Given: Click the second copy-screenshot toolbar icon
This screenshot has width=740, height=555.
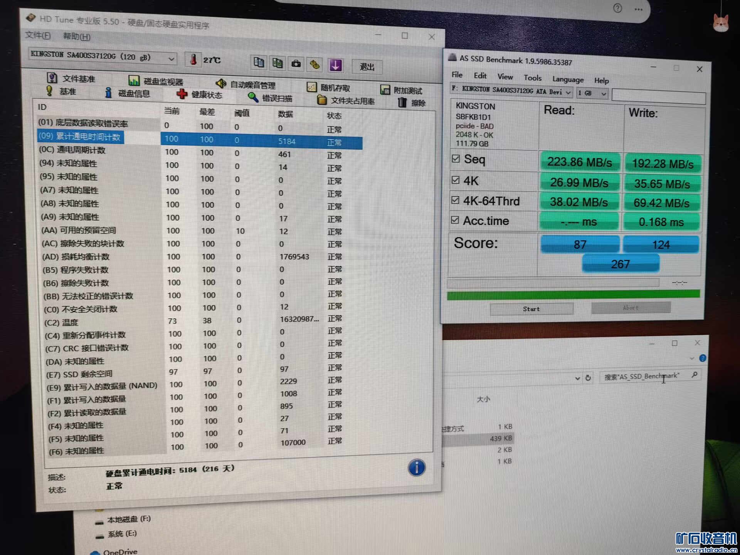Looking at the screenshot, I should click(x=277, y=63).
